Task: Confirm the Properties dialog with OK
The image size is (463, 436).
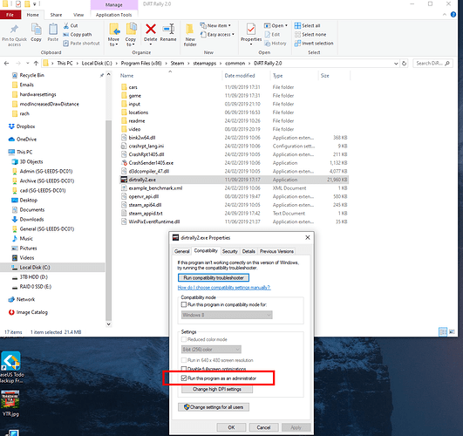Action: 231,427
